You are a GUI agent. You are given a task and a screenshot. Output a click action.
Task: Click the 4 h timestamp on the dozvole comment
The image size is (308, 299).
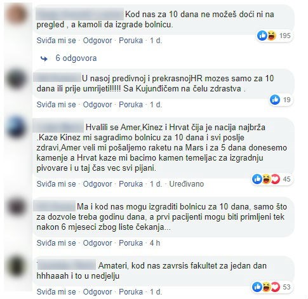tap(155, 243)
